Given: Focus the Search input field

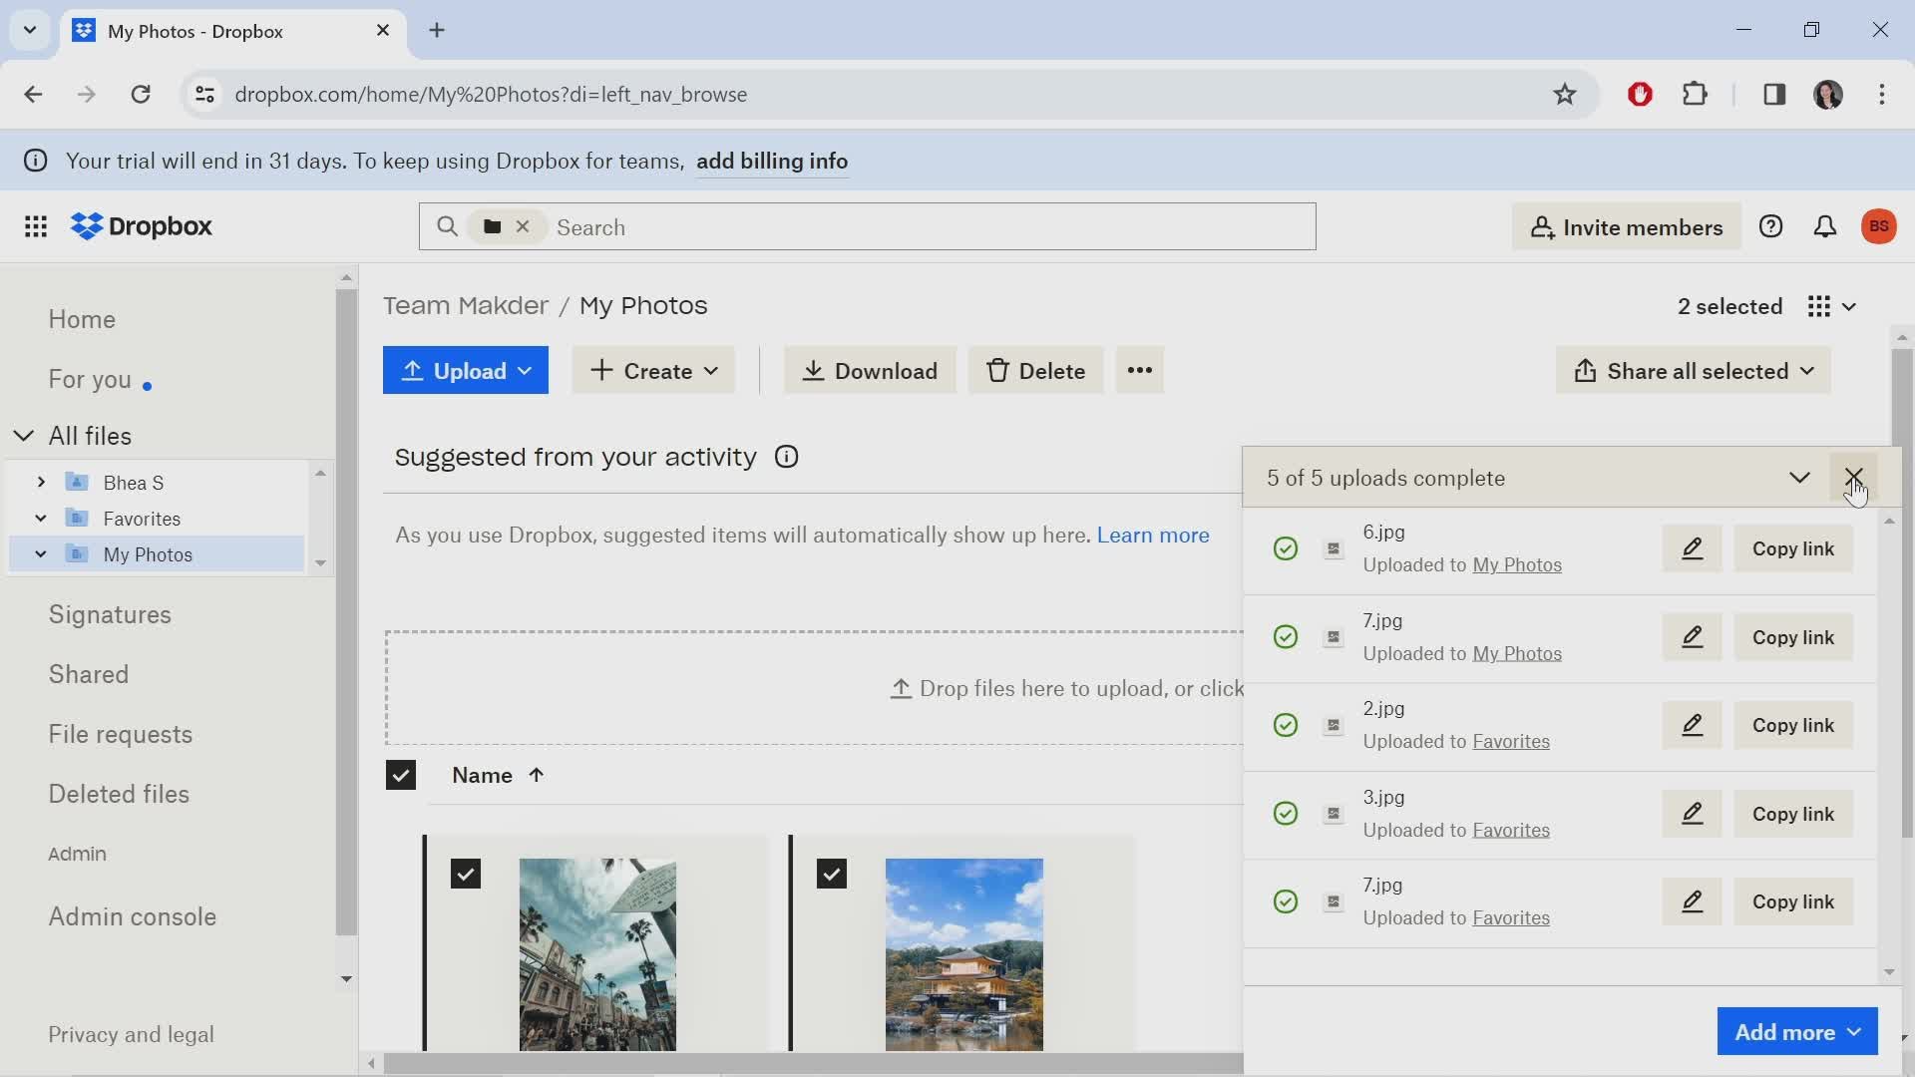Looking at the screenshot, I should point(933,226).
